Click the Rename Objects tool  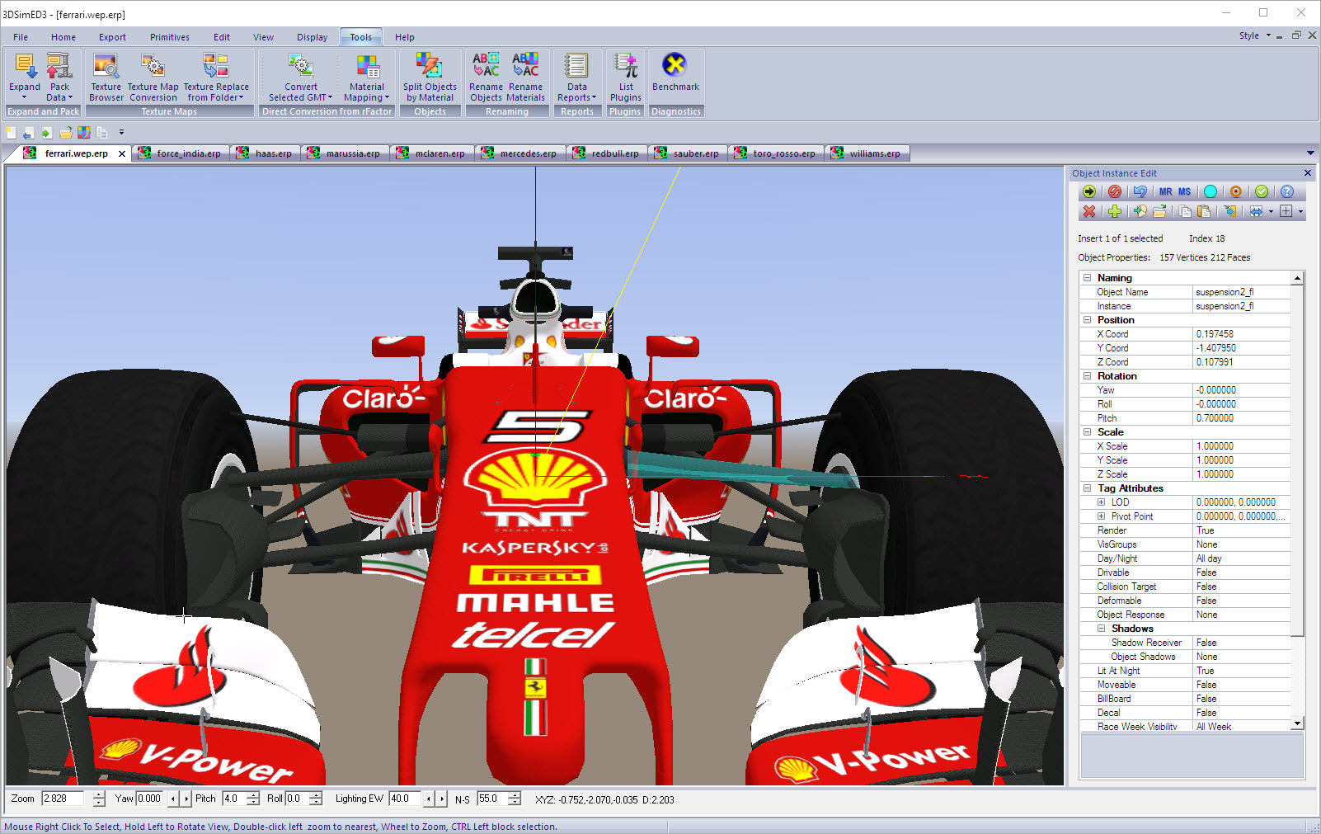pyautogui.click(x=486, y=77)
